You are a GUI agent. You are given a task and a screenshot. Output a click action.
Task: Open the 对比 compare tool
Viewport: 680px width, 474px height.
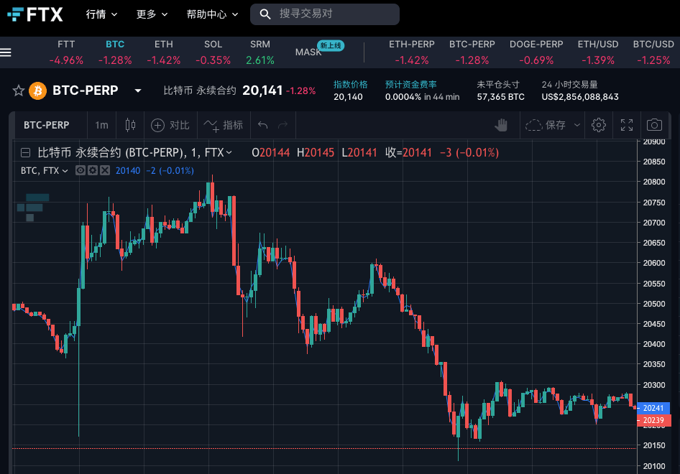tap(170, 125)
